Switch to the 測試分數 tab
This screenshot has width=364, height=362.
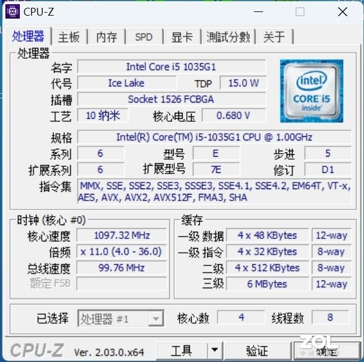click(x=228, y=37)
